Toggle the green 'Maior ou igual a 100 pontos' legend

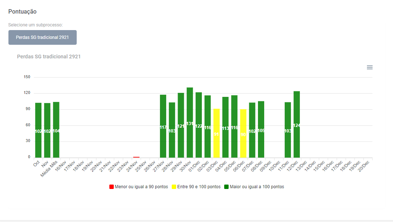[x=256, y=187]
